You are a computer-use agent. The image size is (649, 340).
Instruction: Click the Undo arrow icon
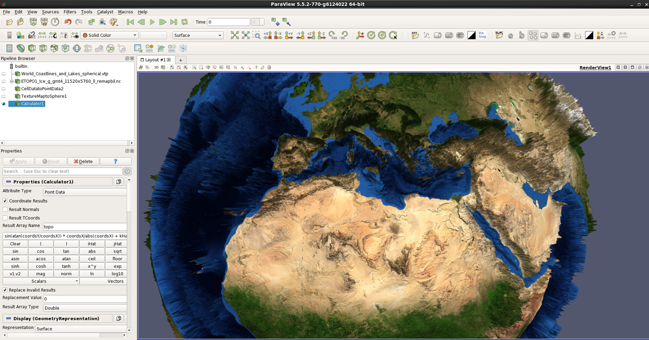[68, 22]
